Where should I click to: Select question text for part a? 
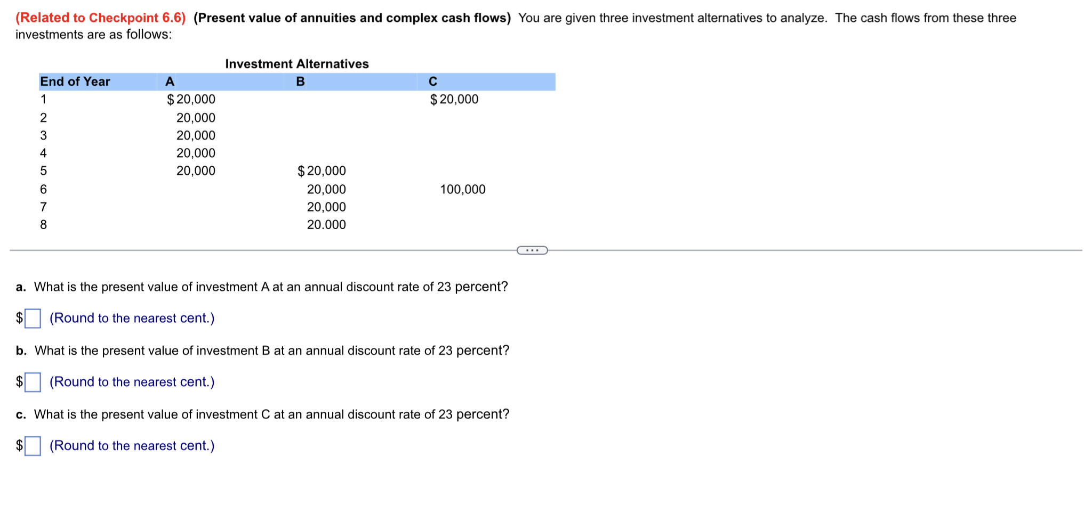[x=261, y=287]
